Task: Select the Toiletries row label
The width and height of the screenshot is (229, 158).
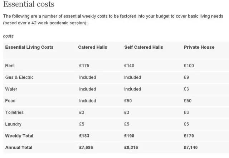Action: (x=14, y=112)
